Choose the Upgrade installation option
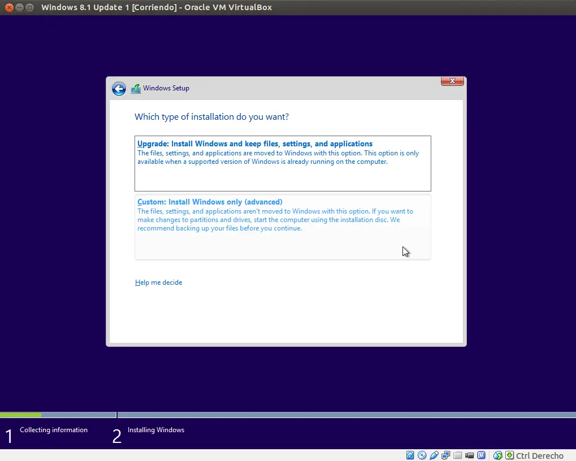The width and height of the screenshot is (576, 461). pyautogui.click(x=283, y=163)
